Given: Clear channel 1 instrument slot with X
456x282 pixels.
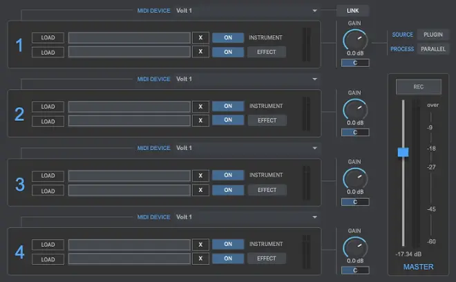Looking at the screenshot, I should click(x=200, y=37).
